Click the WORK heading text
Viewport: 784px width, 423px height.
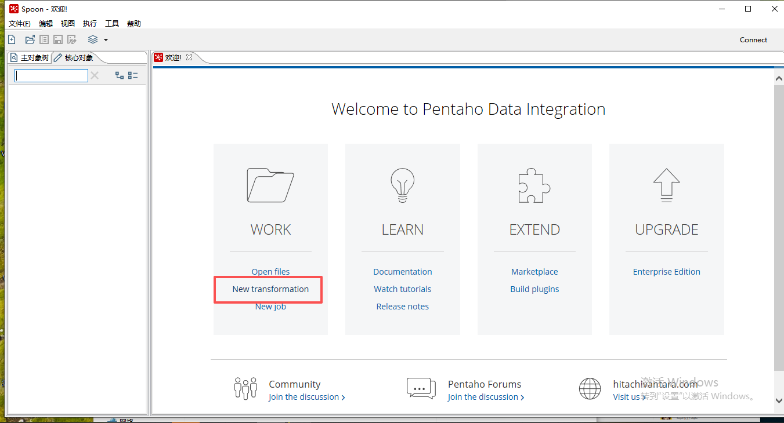[x=270, y=229]
